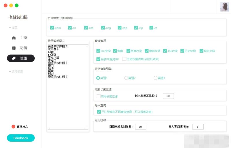Uncheck the 备案 query option
This screenshot has height=148, width=231.
115,51
